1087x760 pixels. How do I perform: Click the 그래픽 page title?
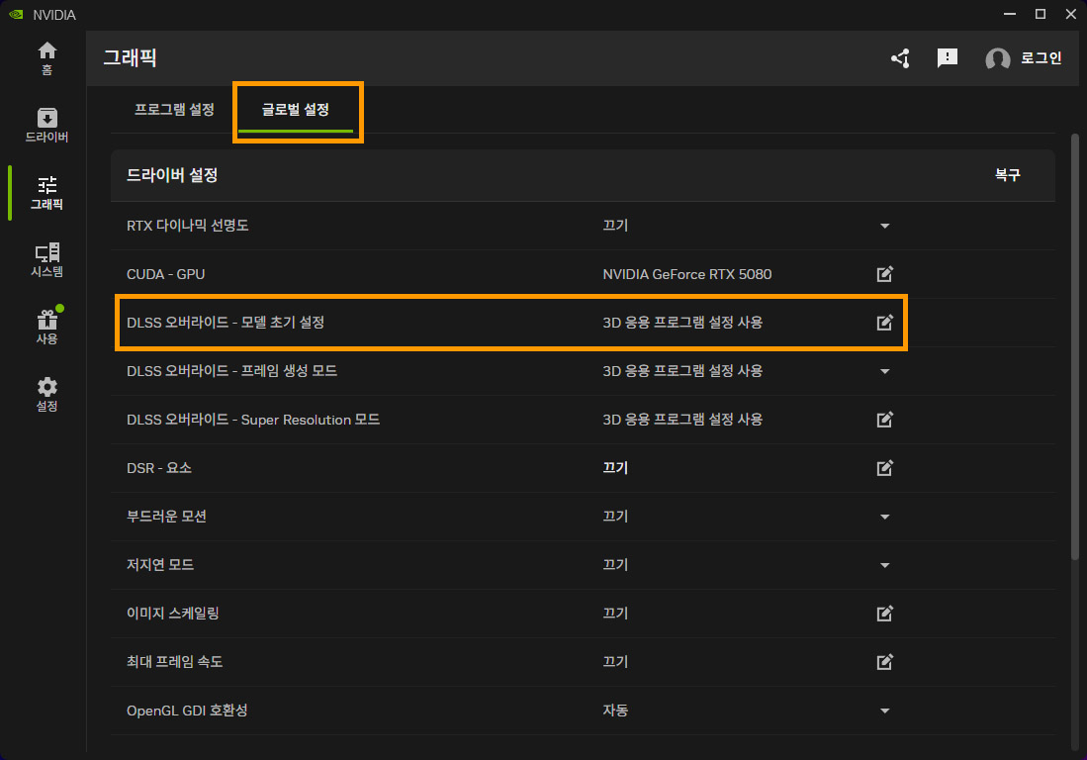click(130, 57)
